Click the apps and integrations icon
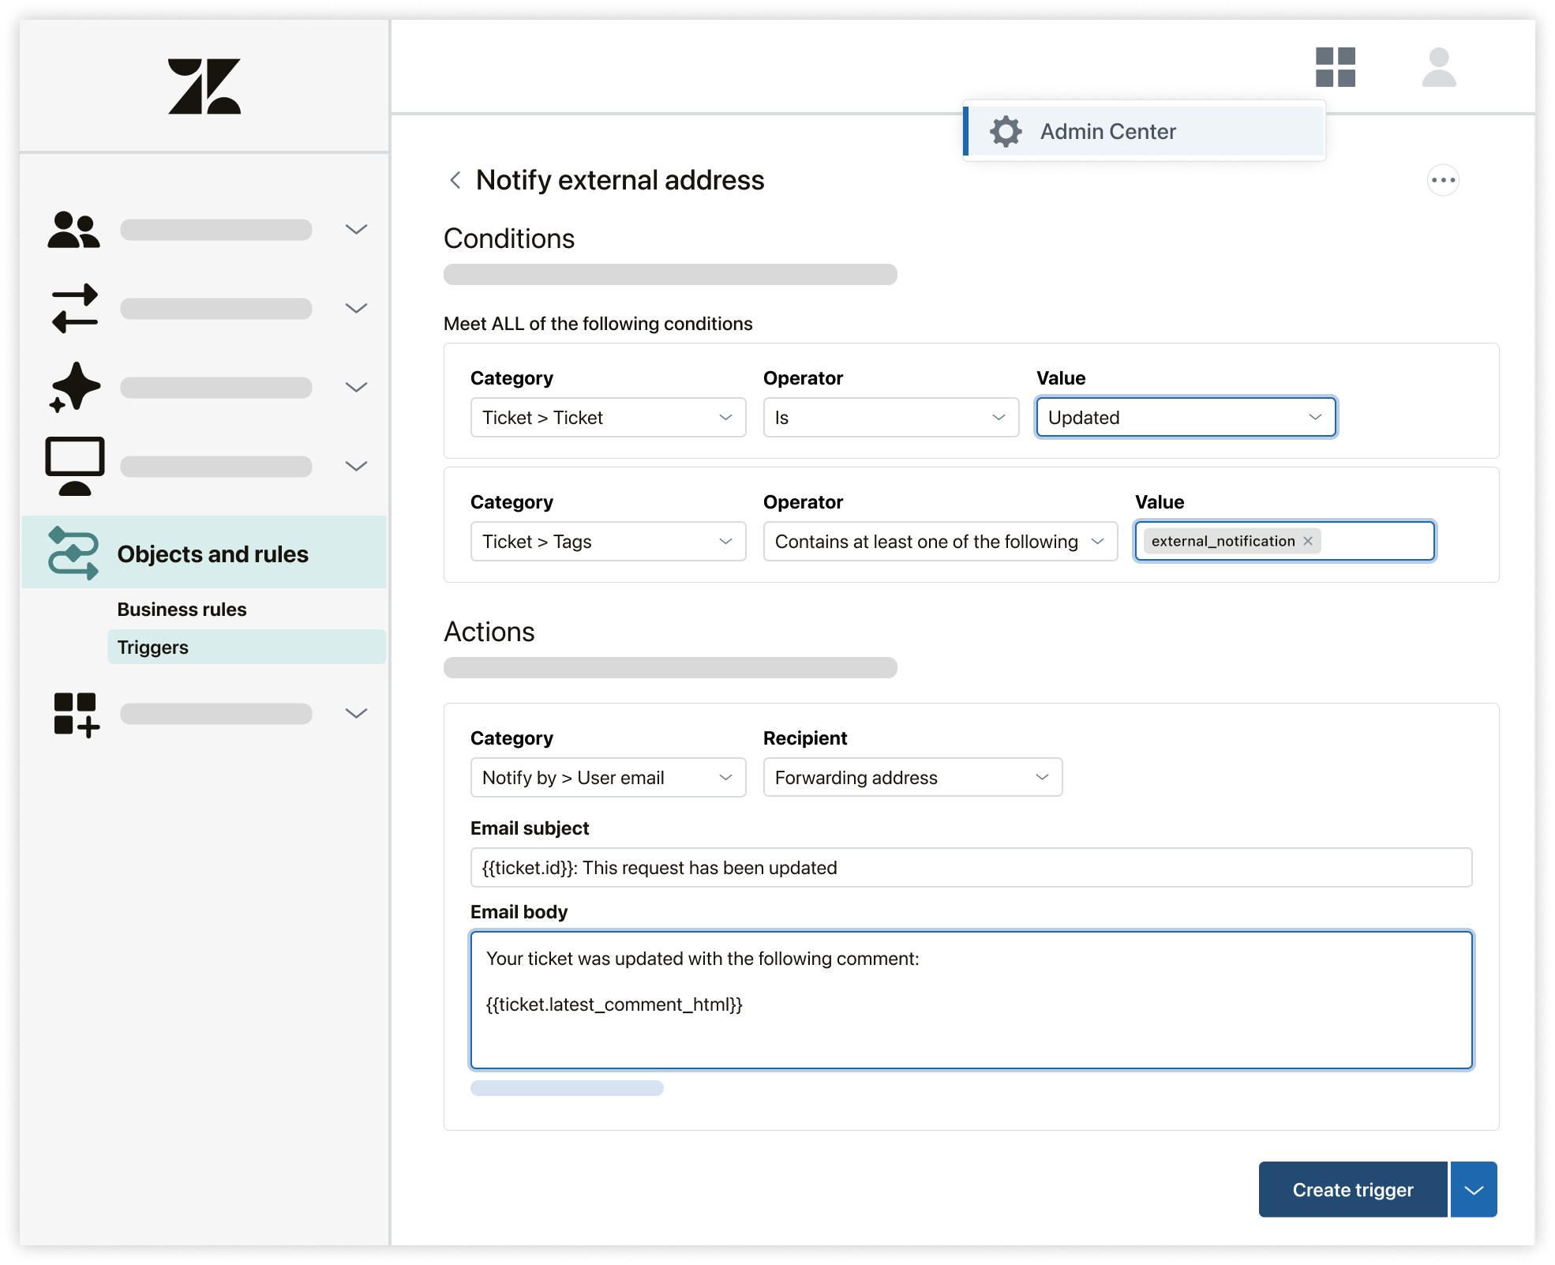This screenshot has height=1265, width=1555. [76, 714]
